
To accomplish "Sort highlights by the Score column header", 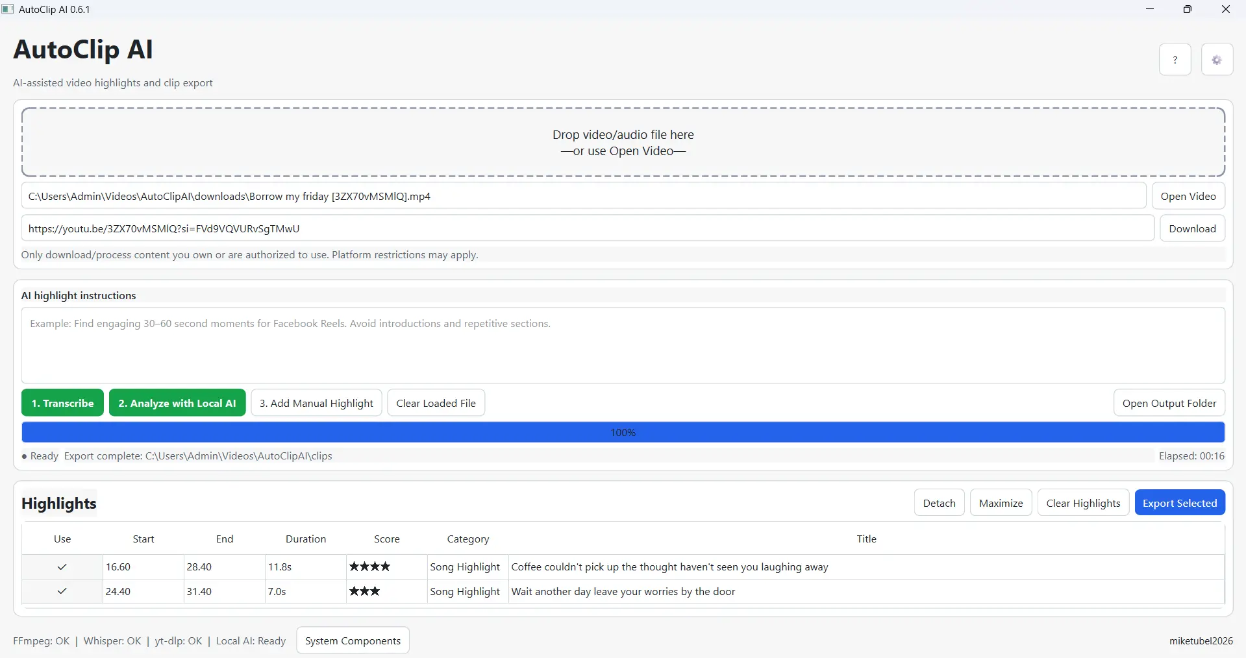I will tap(387, 539).
